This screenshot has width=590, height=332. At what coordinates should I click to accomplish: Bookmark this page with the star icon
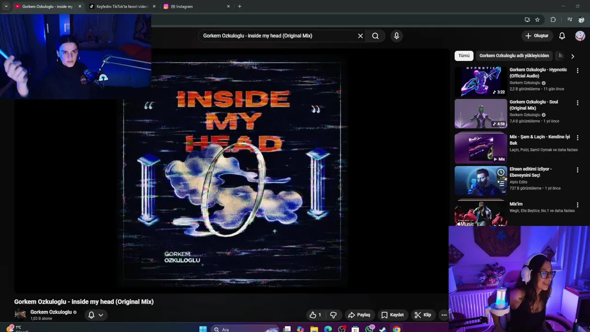[x=537, y=20]
